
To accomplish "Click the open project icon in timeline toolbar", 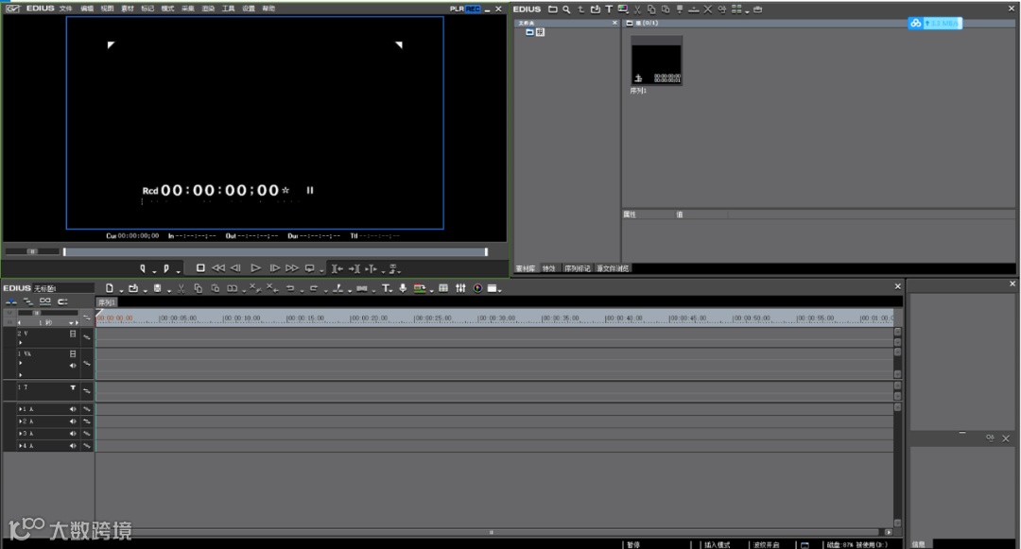I will (133, 288).
